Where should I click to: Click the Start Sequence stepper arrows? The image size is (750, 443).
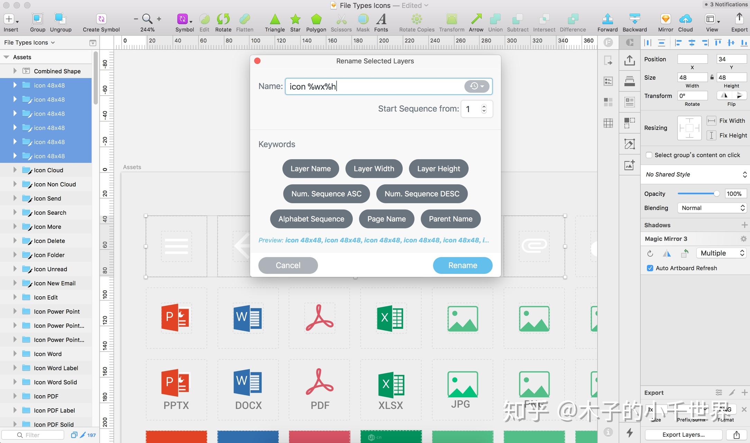click(x=484, y=109)
